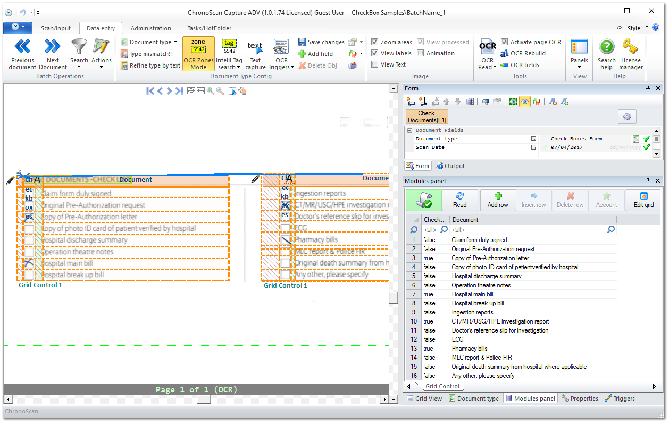Enable the View Text option
The width and height of the screenshot is (669, 423).
pyautogui.click(x=375, y=64)
